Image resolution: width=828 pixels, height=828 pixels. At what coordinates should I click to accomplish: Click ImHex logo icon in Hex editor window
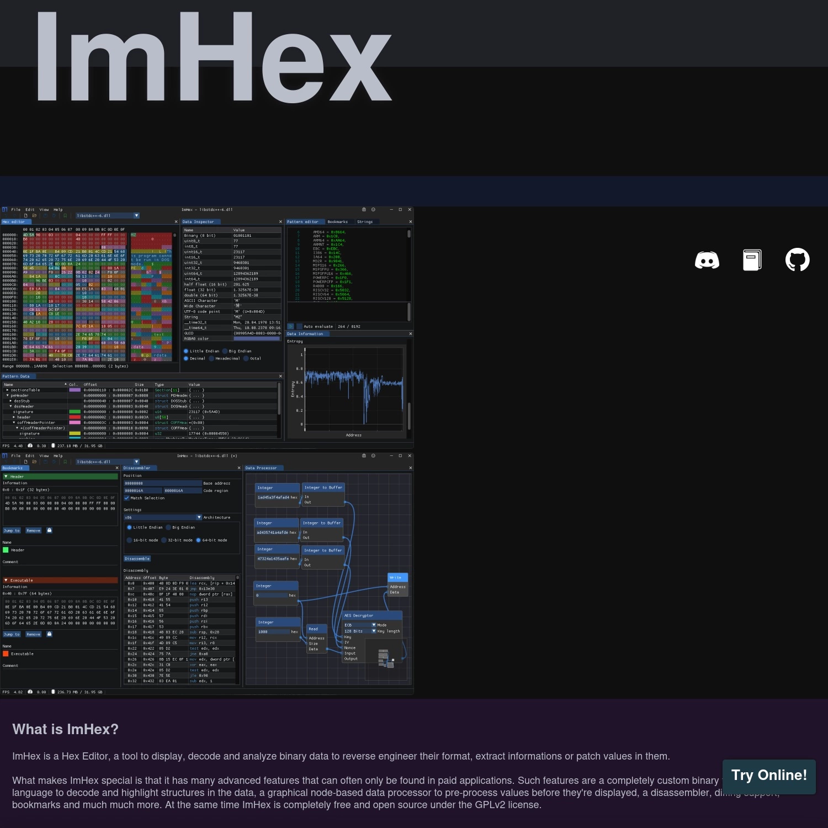click(x=5, y=210)
